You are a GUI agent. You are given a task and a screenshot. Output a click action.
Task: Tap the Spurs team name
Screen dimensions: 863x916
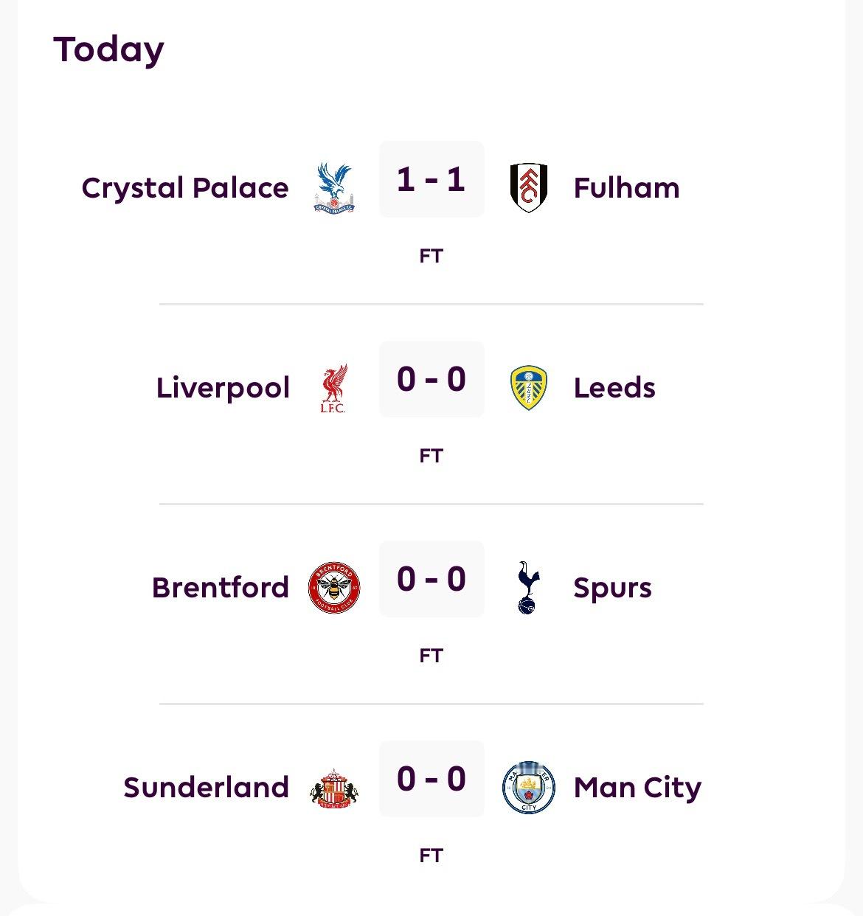click(x=612, y=588)
